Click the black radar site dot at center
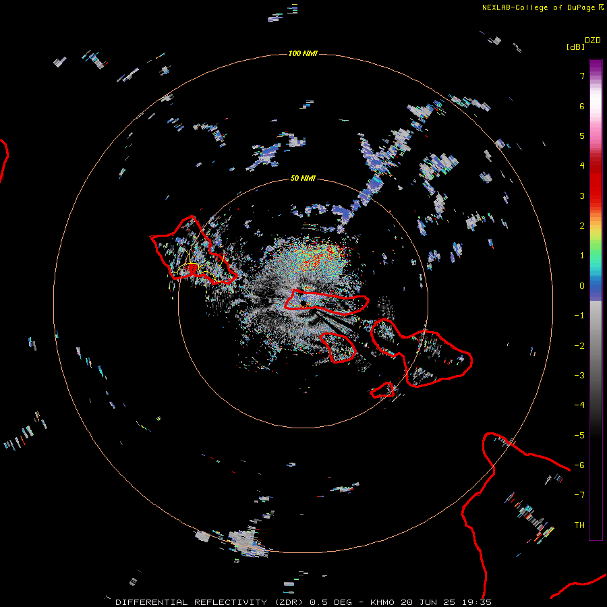 [303, 302]
